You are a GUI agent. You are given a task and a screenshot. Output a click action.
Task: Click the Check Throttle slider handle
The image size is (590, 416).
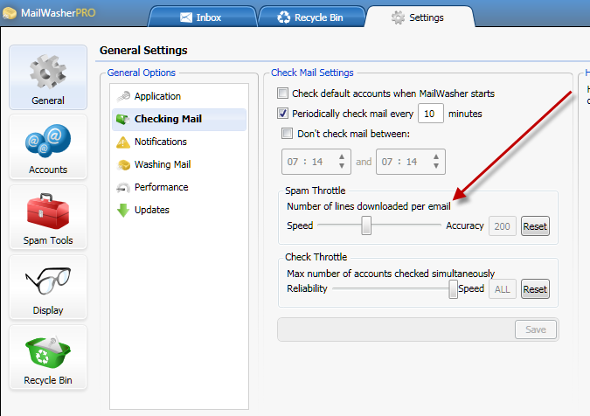coord(453,289)
